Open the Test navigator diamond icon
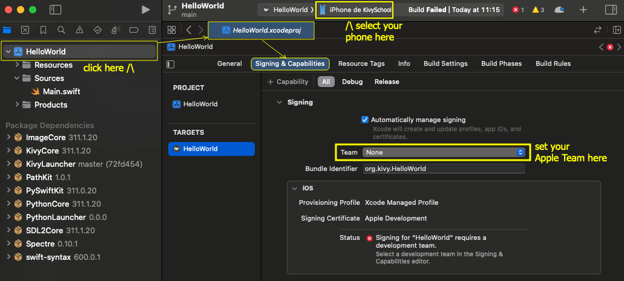Image resolution: width=624 pixels, height=281 pixels. click(97, 30)
